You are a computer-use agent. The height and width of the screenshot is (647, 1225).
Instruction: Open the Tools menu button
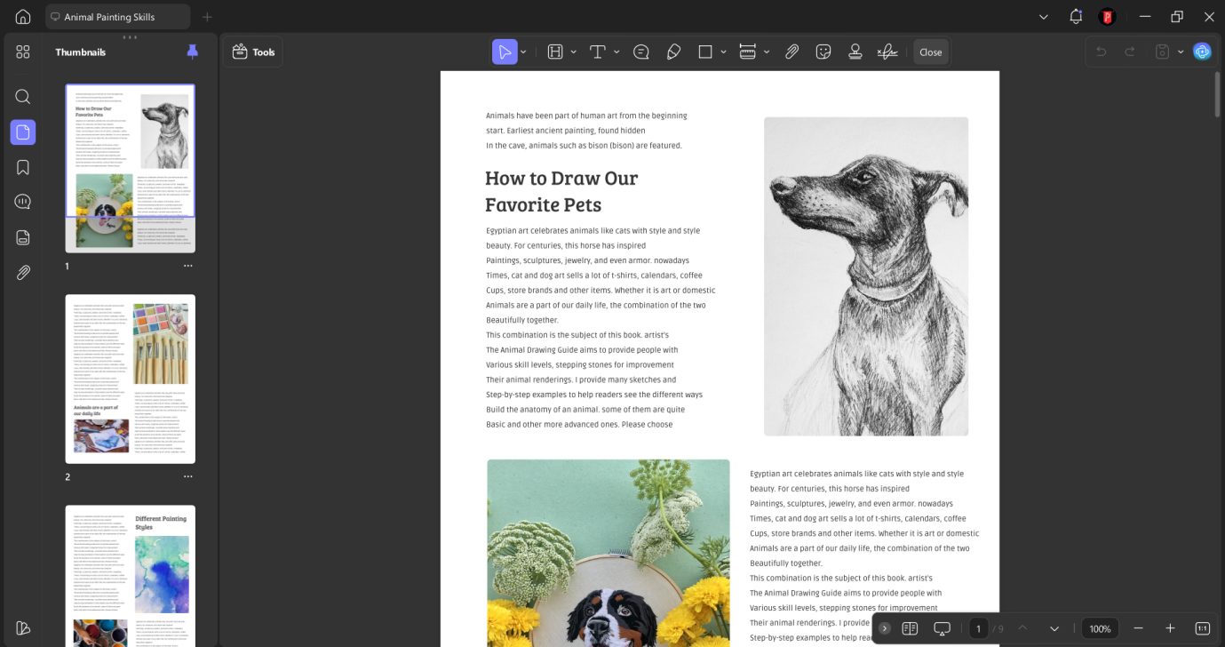click(x=253, y=52)
